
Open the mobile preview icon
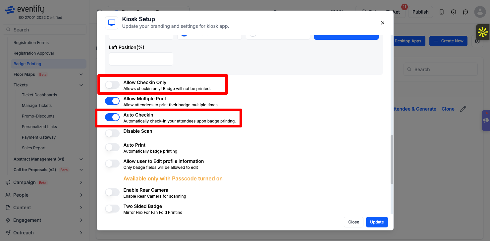point(442,12)
